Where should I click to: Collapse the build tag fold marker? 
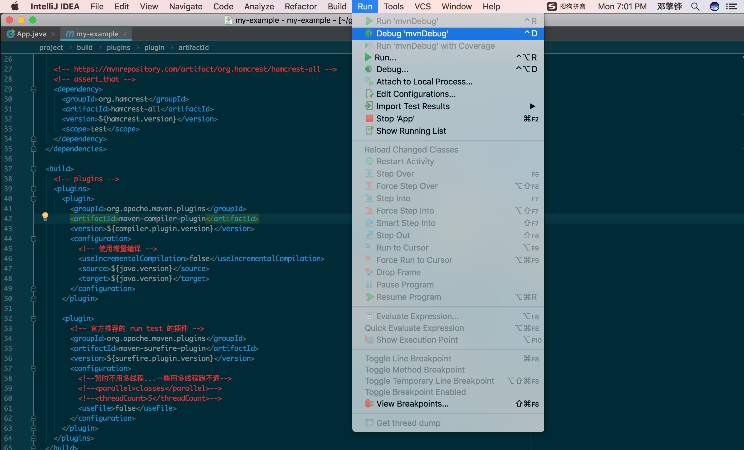[33, 169]
